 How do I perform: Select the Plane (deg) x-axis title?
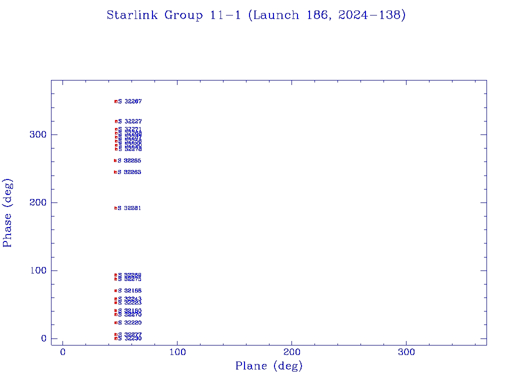[x=269, y=366]
